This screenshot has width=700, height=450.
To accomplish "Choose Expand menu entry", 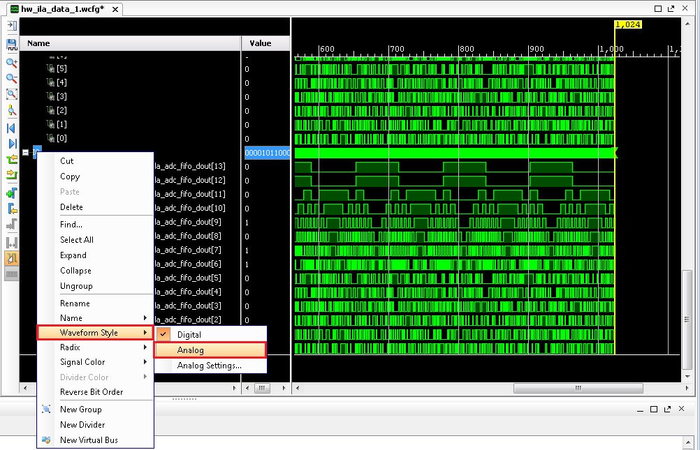I will 96,255.
